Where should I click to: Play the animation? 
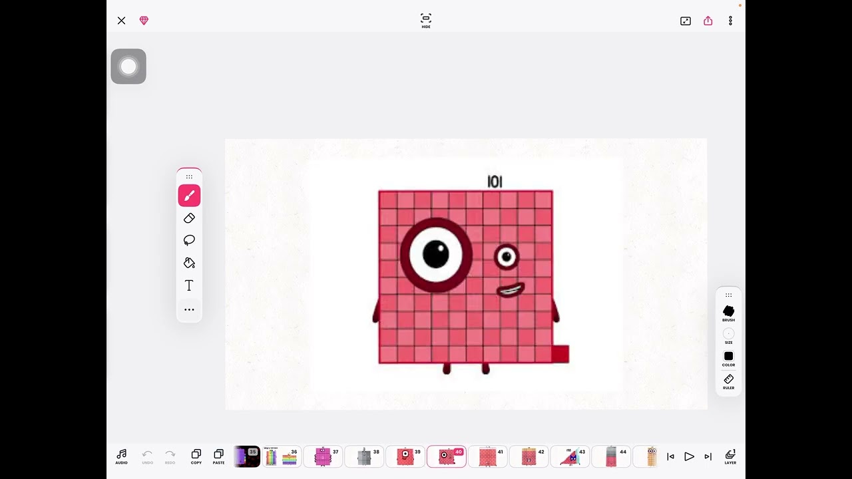(x=689, y=456)
